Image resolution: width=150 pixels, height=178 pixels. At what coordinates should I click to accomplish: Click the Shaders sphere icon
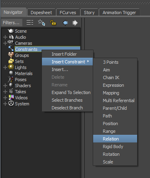pyautogui.click(x=11, y=85)
